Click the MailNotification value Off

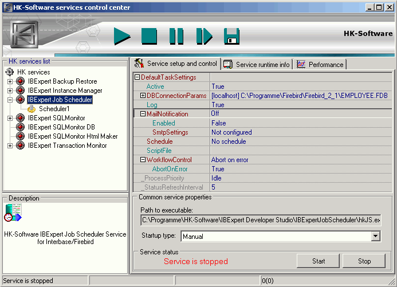(x=215, y=113)
